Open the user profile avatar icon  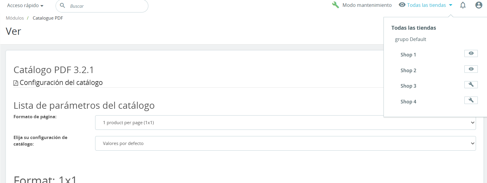[479, 5]
